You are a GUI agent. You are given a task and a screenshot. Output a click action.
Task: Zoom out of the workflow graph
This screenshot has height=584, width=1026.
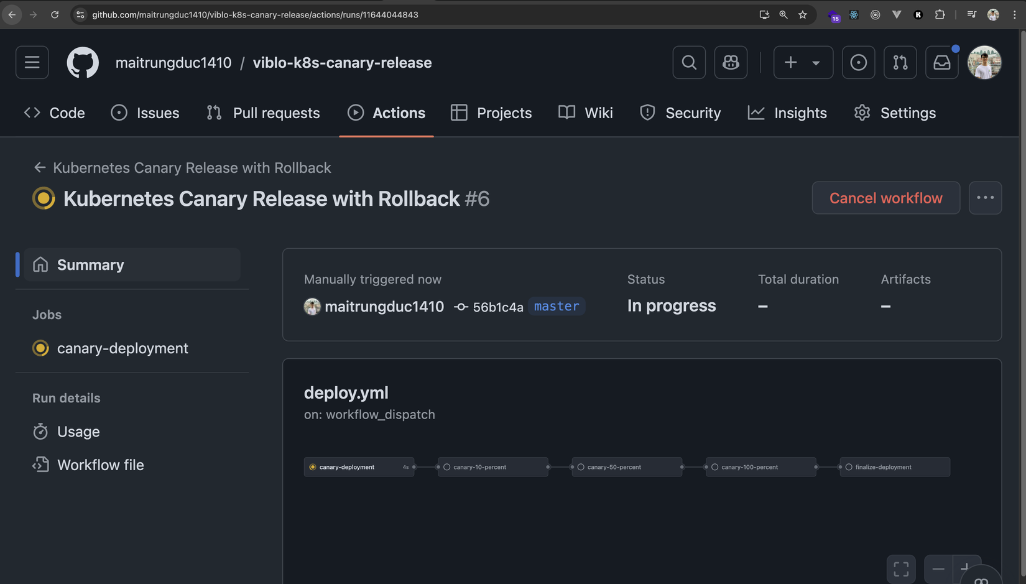[938, 568]
